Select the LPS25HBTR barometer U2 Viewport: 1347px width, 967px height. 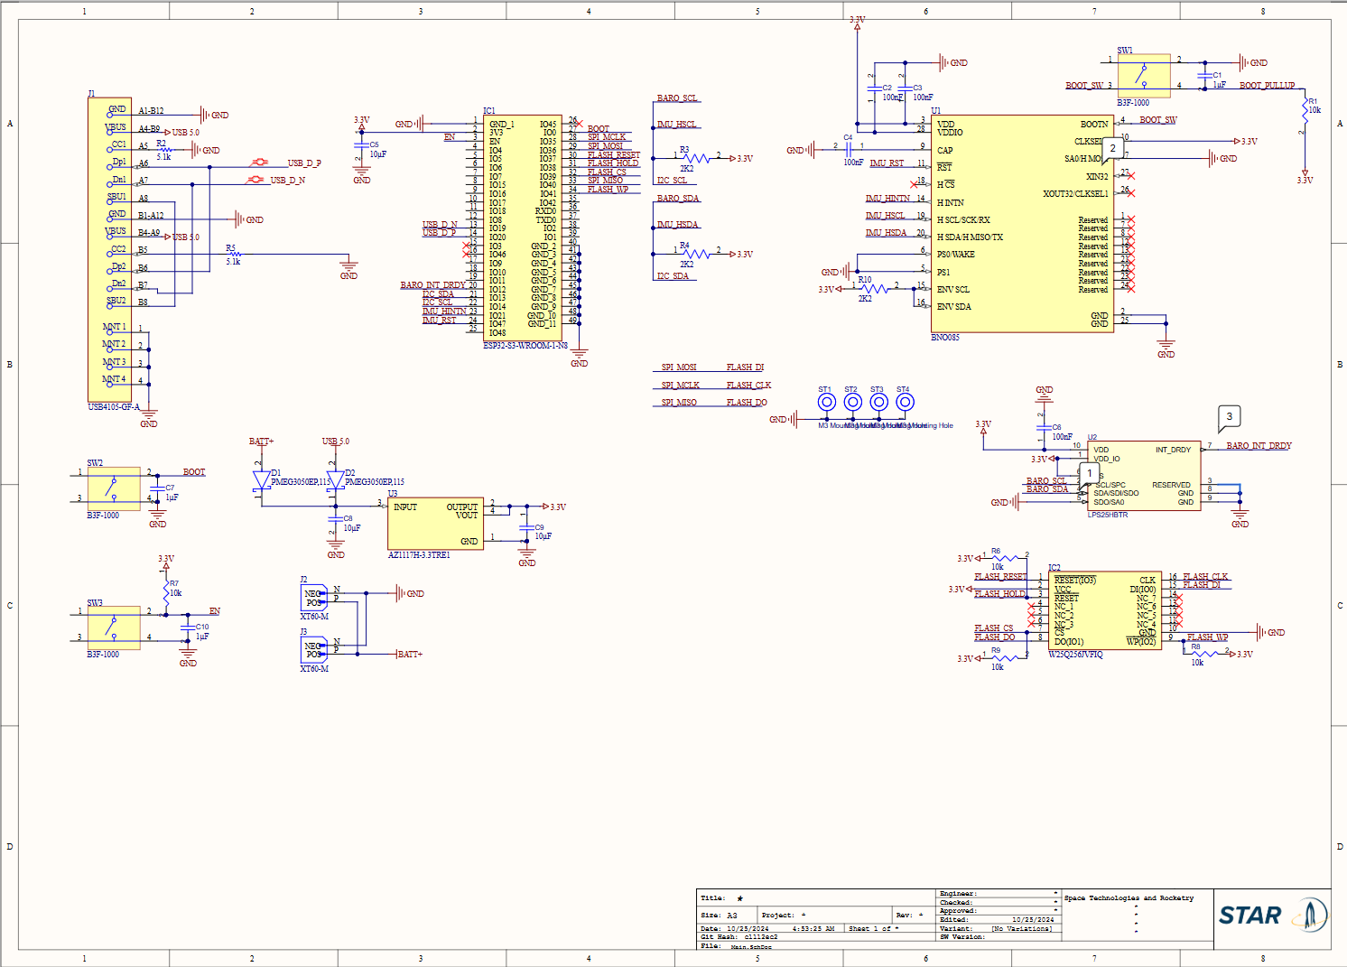(x=1145, y=476)
